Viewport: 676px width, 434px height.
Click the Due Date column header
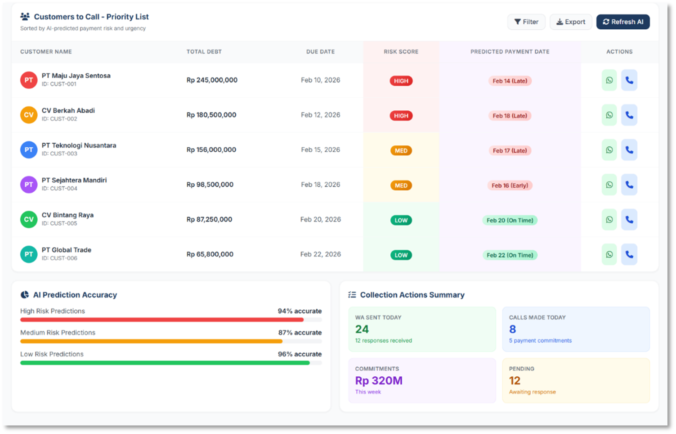pyautogui.click(x=320, y=52)
